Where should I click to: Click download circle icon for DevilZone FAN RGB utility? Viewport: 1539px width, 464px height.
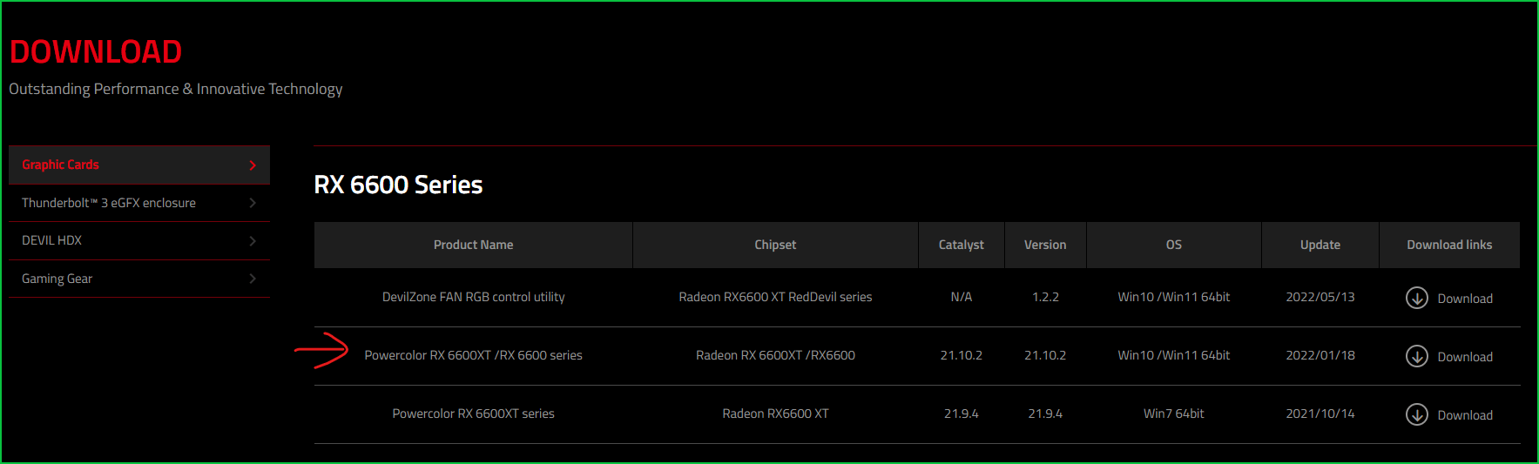click(x=1416, y=298)
